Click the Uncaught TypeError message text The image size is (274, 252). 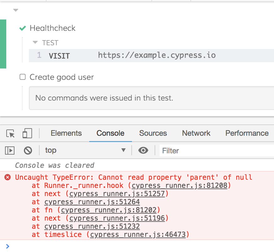point(134,178)
